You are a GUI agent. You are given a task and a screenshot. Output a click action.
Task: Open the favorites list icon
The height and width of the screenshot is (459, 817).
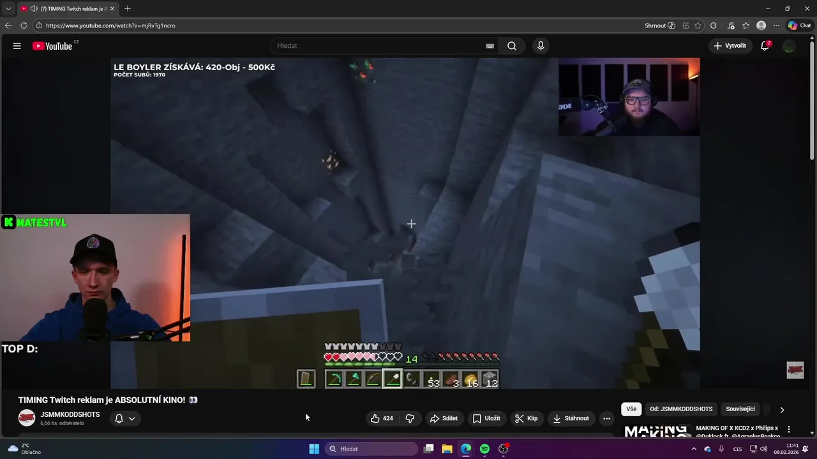coord(746,25)
